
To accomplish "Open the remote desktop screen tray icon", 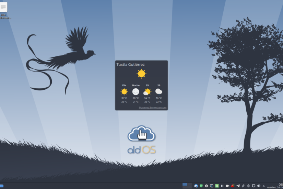I will pos(212,186).
